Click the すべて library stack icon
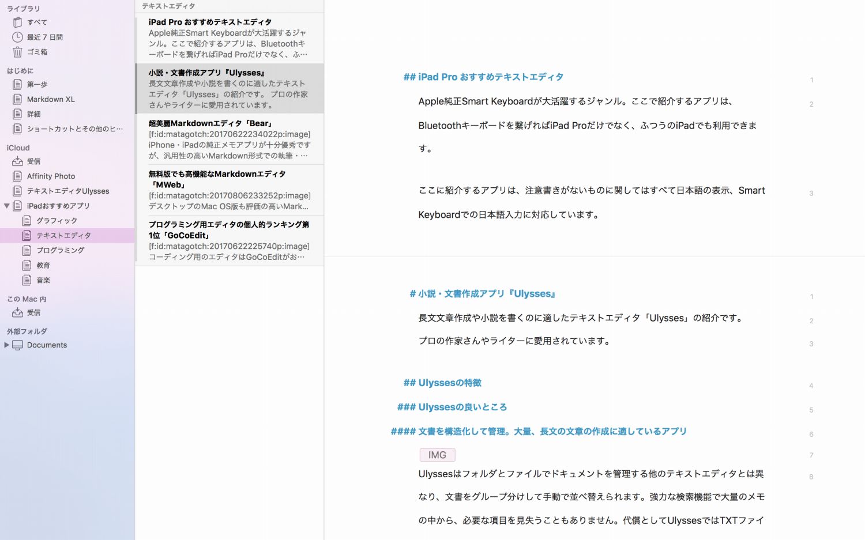 pos(17,22)
